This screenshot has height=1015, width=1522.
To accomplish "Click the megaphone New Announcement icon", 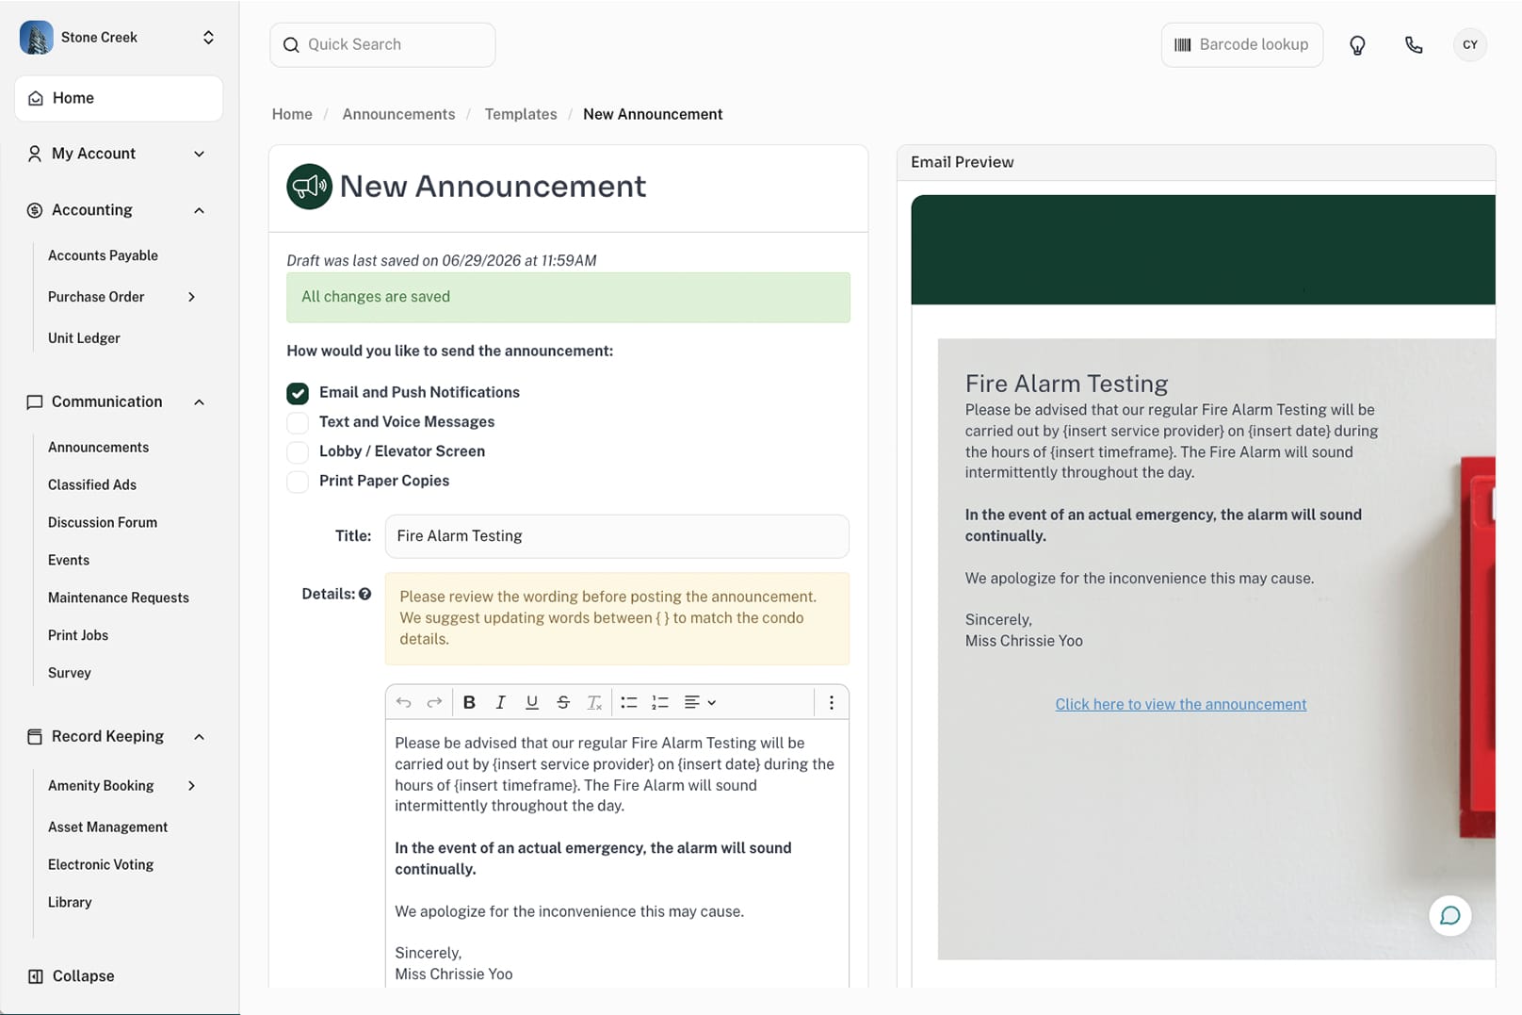I will click(309, 187).
